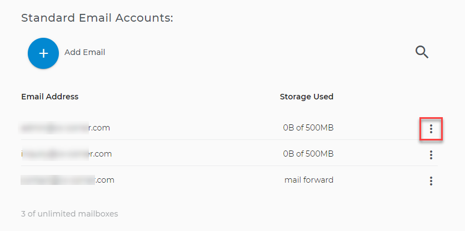This screenshot has width=465, height=231.
Task: Click divider line above mail forward account
Action: (229, 166)
